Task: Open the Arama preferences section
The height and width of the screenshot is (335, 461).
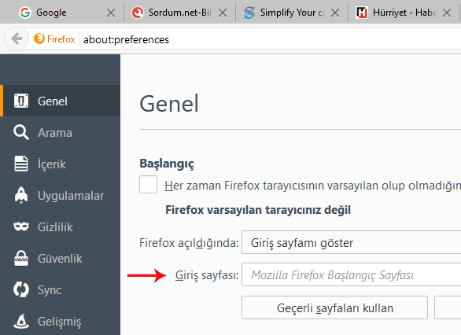Action: [x=60, y=132]
